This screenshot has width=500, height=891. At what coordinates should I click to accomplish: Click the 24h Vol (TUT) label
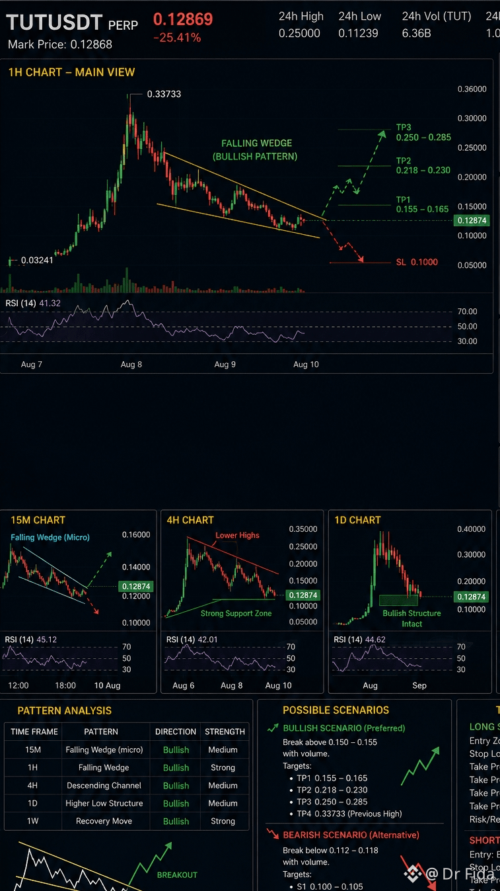437,16
